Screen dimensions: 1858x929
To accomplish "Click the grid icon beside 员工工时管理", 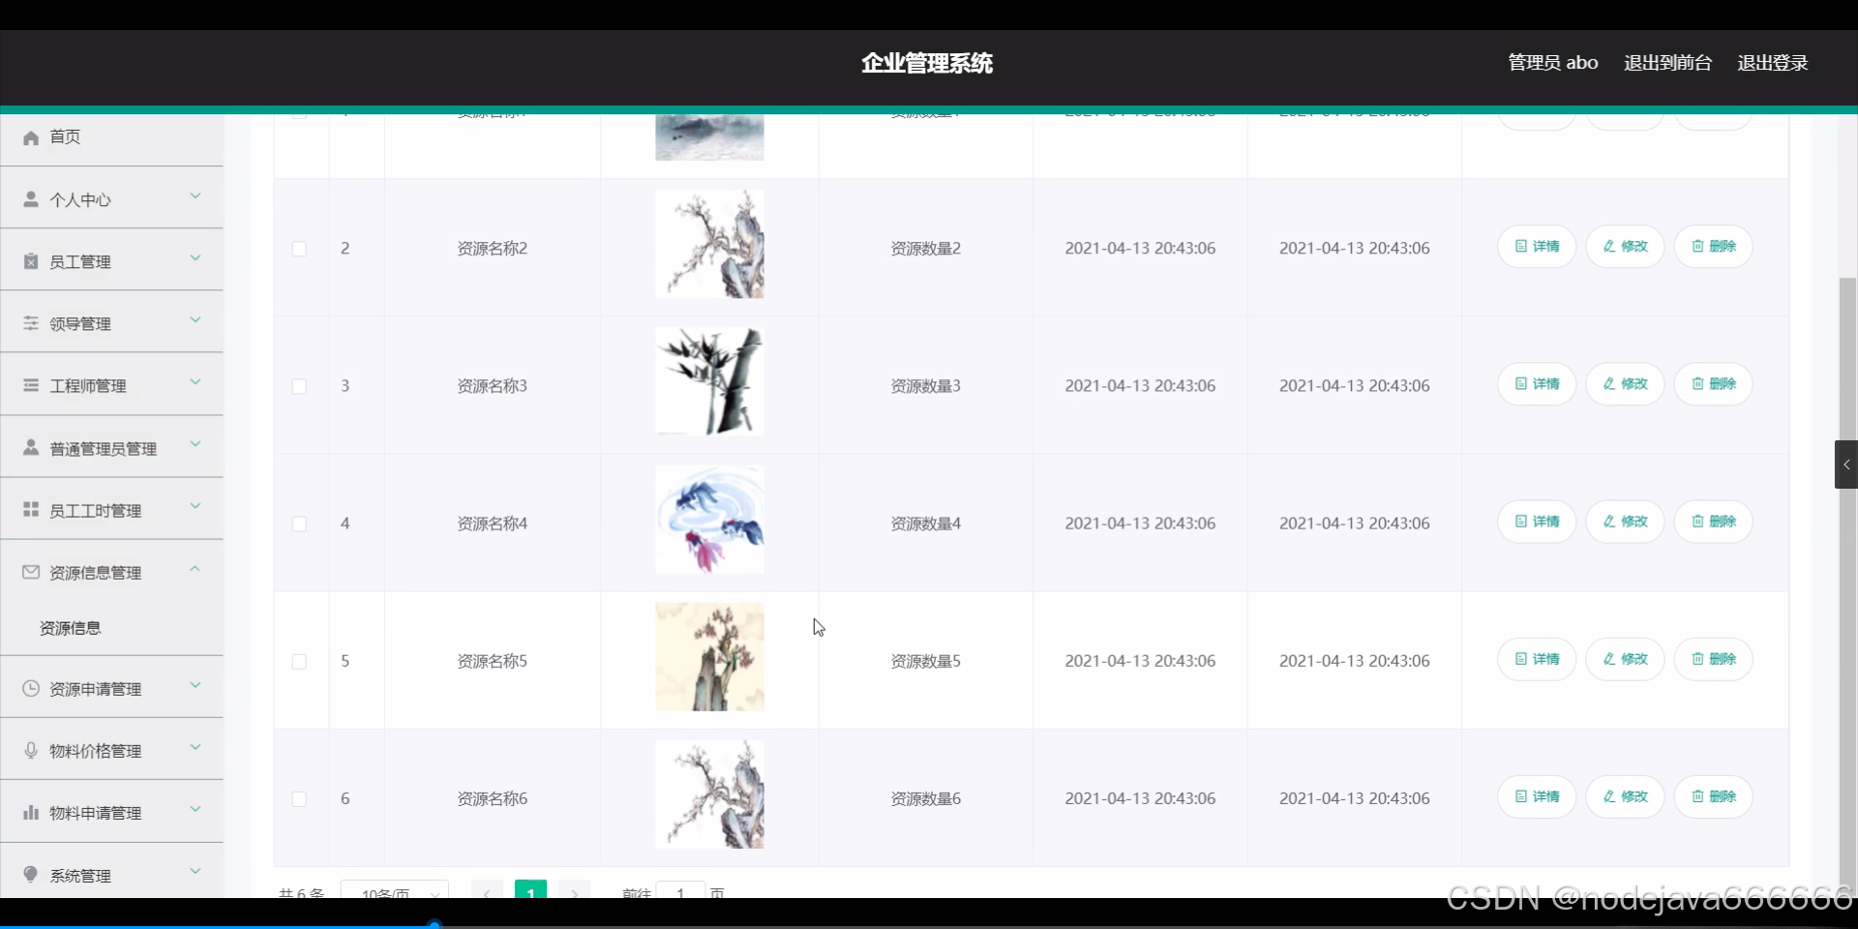I will click(31, 510).
